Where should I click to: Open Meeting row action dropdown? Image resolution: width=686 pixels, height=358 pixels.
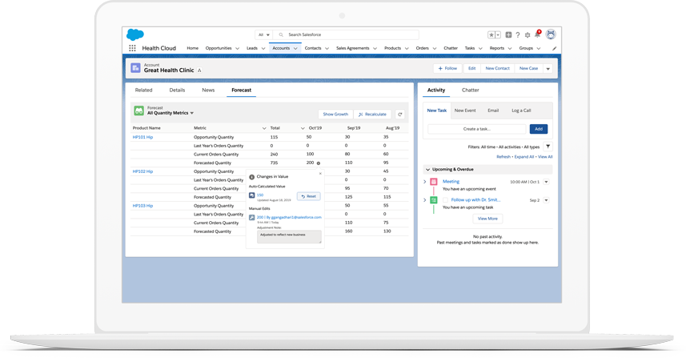547,182
